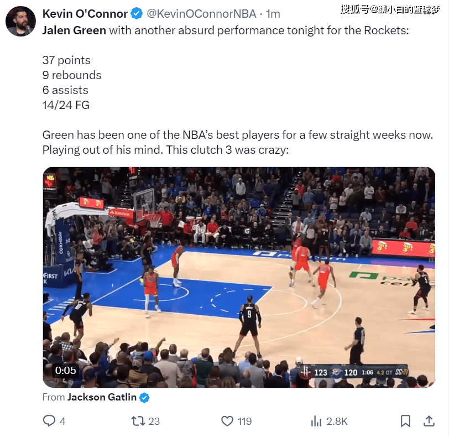Click the 0:05 video duration badge

coord(66,370)
